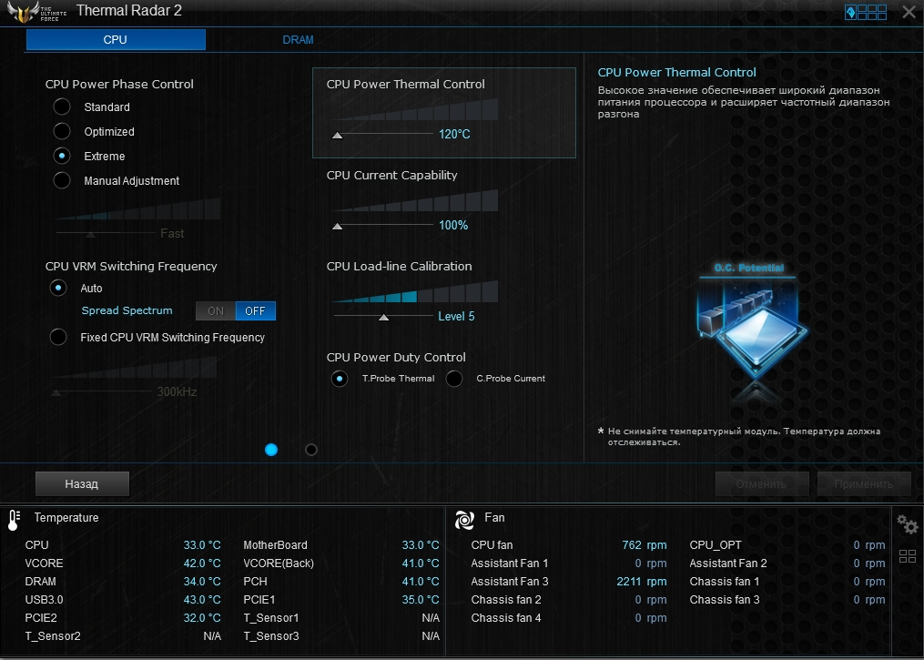Image resolution: width=924 pixels, height=660 pixels.
Task: Click the MotherBoard temperature label
Action: pyautogui.click(x=275, y=545)
